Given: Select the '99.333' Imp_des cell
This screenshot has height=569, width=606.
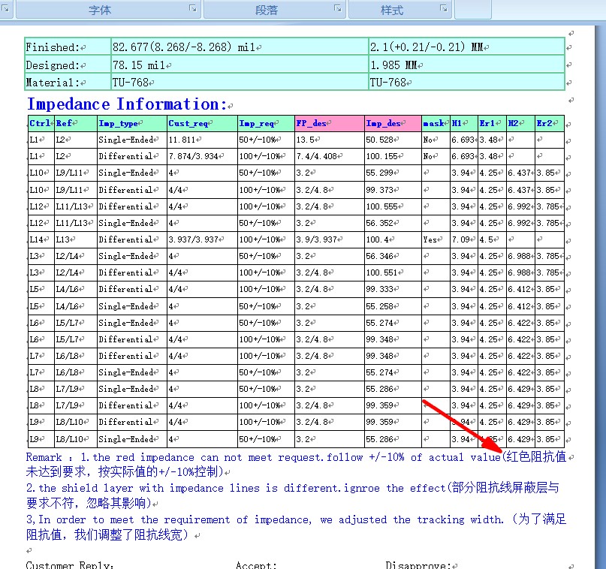Looking at the screenshot, I should coord(393,289).
